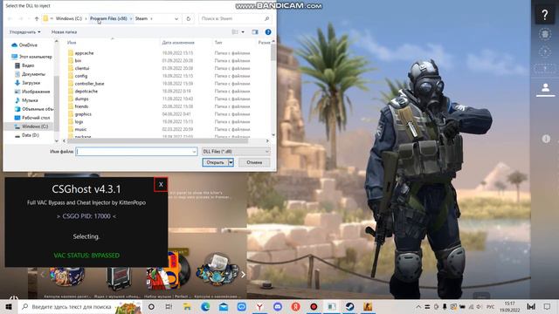Viewport: 559px width, 314px height.
Task: Open the file dialog help button
Action: (x=268, y=32)
